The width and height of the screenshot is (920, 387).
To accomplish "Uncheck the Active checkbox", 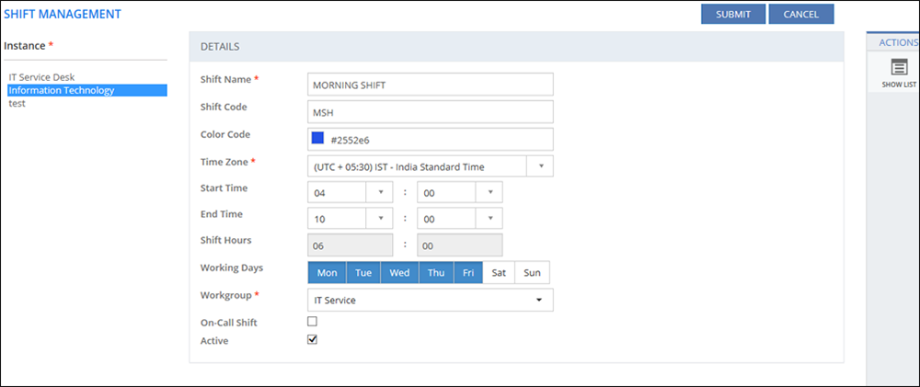I will tap(312, 339).
